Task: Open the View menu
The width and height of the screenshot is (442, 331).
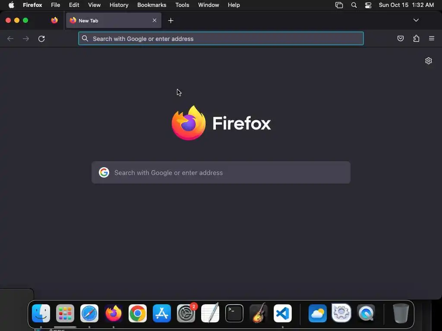Action: pos(95,5)
